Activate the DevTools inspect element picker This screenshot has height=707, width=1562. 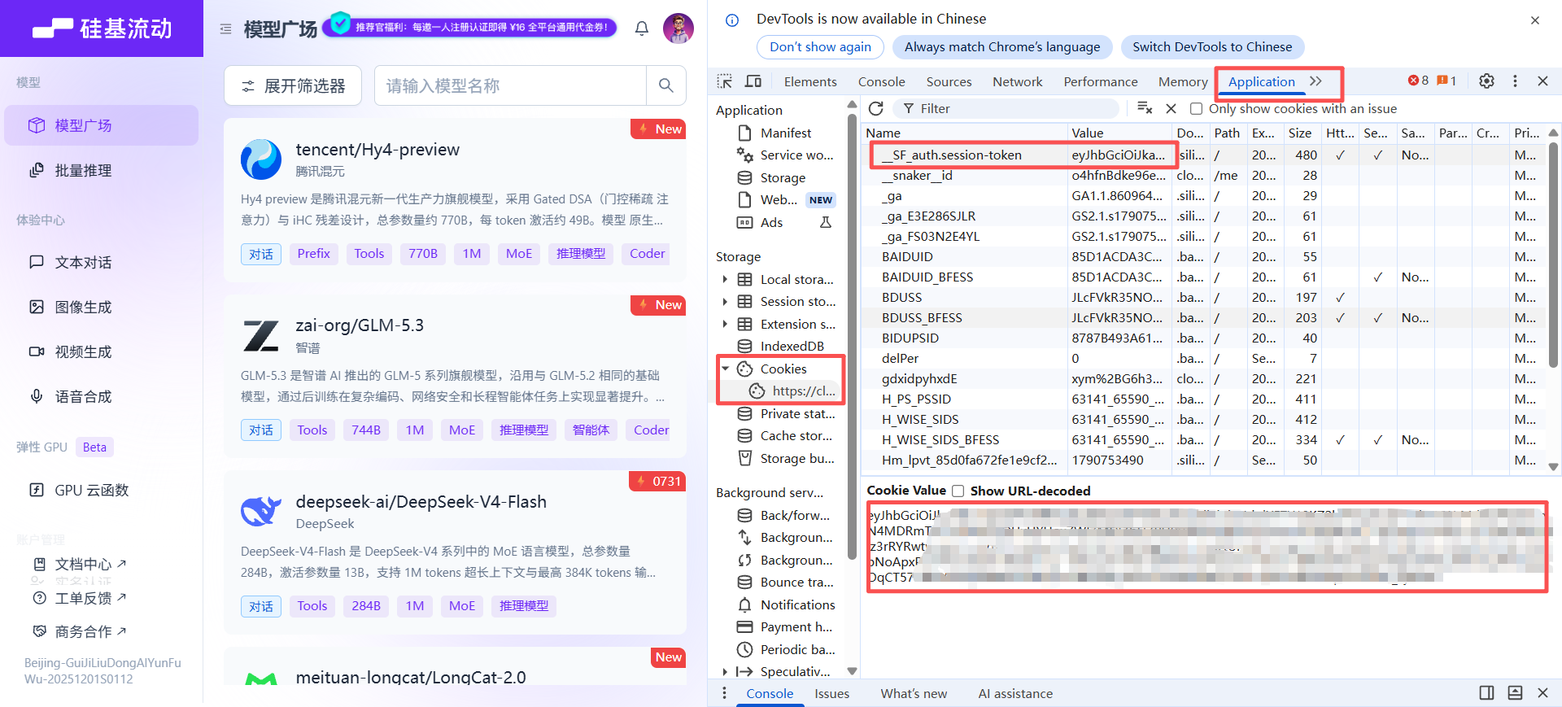724,81
